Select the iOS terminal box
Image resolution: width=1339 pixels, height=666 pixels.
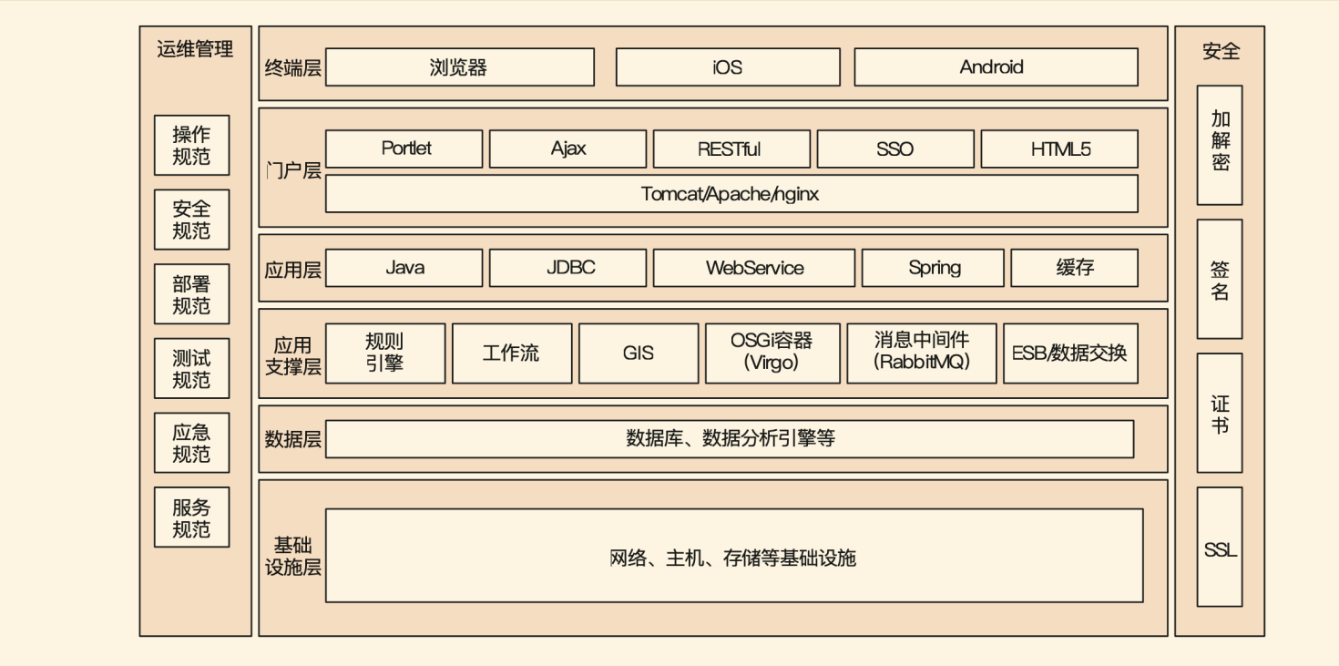(727, 67)
